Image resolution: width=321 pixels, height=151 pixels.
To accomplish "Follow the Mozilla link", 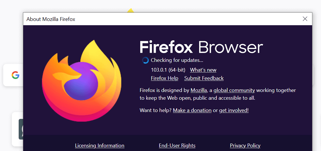I will [199, 90].
